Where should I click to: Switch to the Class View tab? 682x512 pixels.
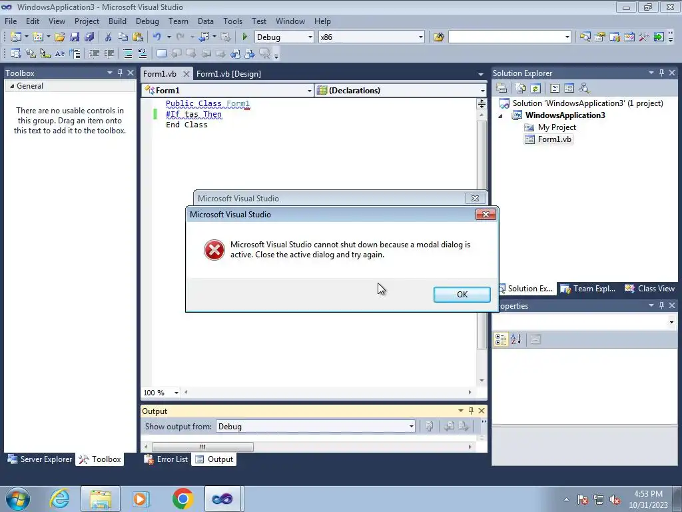click(650, 289)
